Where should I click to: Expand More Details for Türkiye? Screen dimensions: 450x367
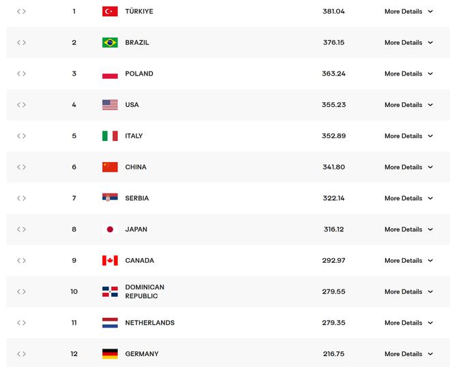pyautogui.click(x=408, y=12)
